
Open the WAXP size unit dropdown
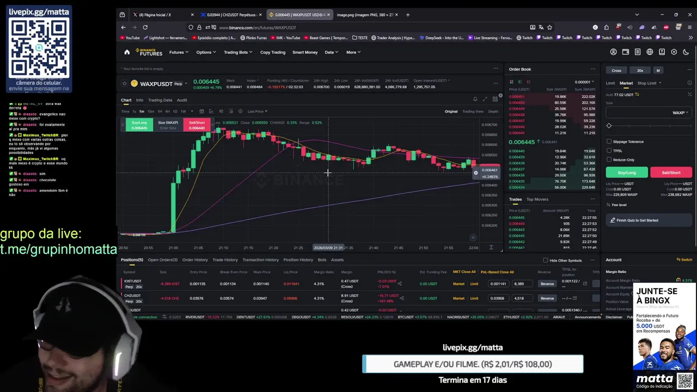point(680,113)
